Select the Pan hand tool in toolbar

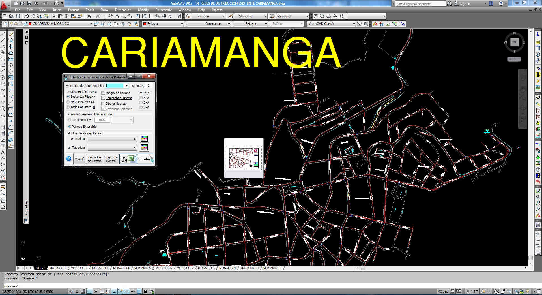(110, 16)
